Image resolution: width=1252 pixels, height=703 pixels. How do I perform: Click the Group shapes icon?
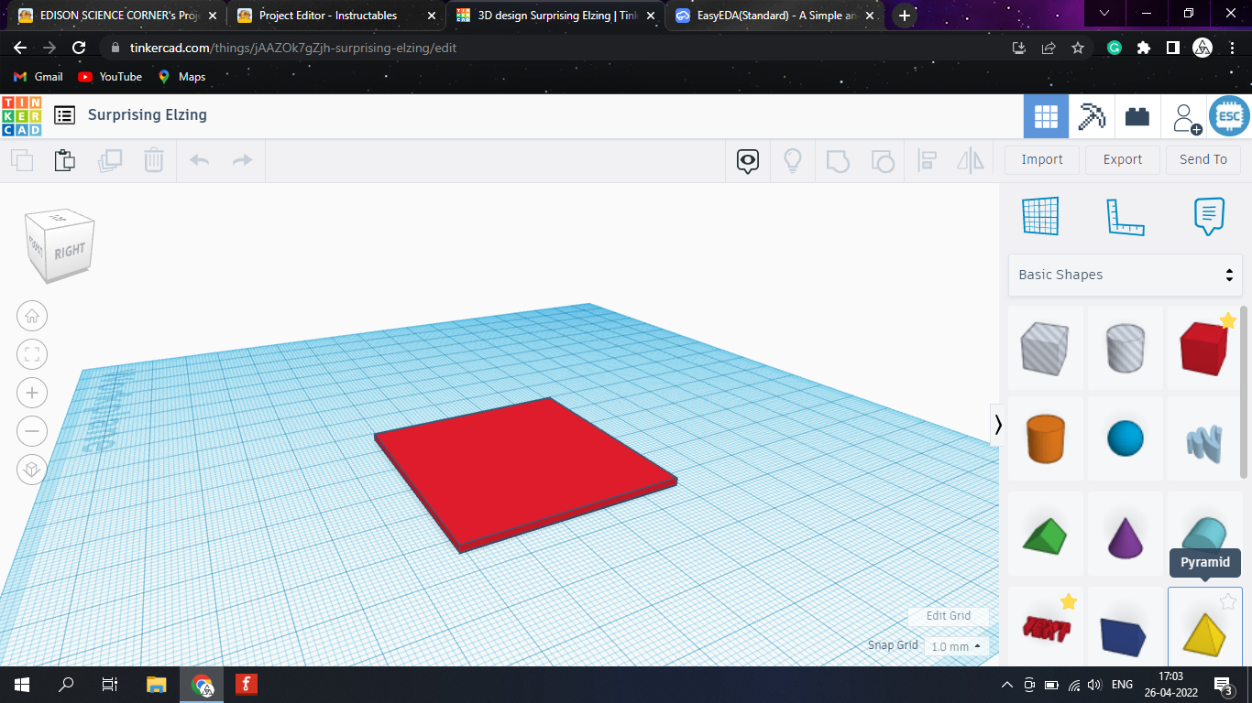[837, 161]
